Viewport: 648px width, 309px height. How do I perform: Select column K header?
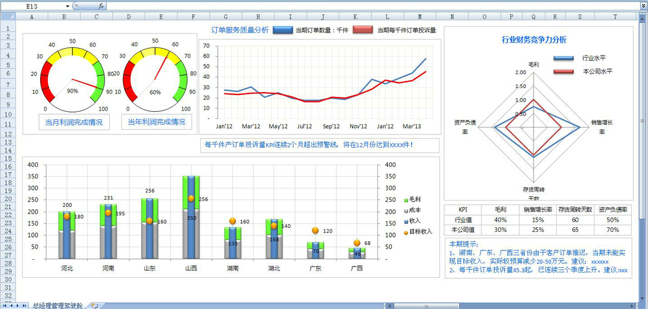pos(355,16)
